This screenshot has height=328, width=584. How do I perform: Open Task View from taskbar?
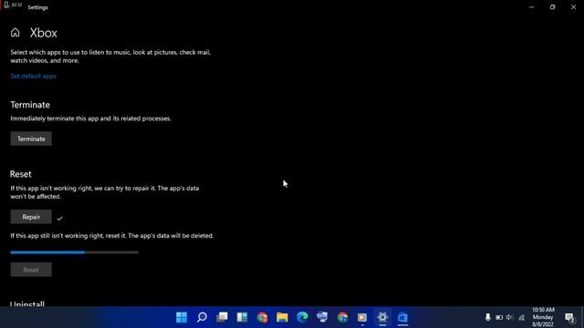pyautogui.click(x=223, y=317)
